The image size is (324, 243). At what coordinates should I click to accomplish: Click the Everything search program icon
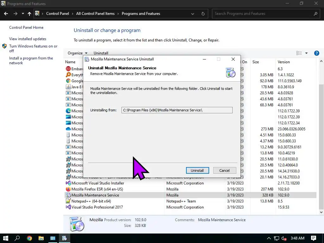68,75
